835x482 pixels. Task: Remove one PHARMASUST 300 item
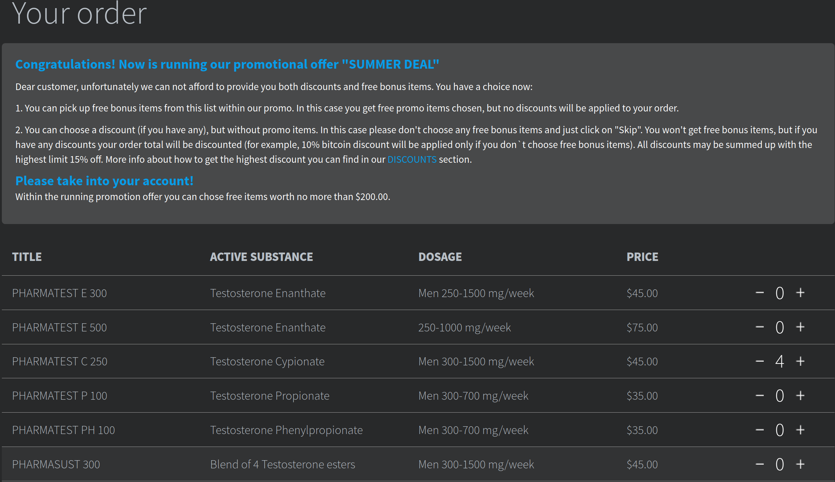760,464
